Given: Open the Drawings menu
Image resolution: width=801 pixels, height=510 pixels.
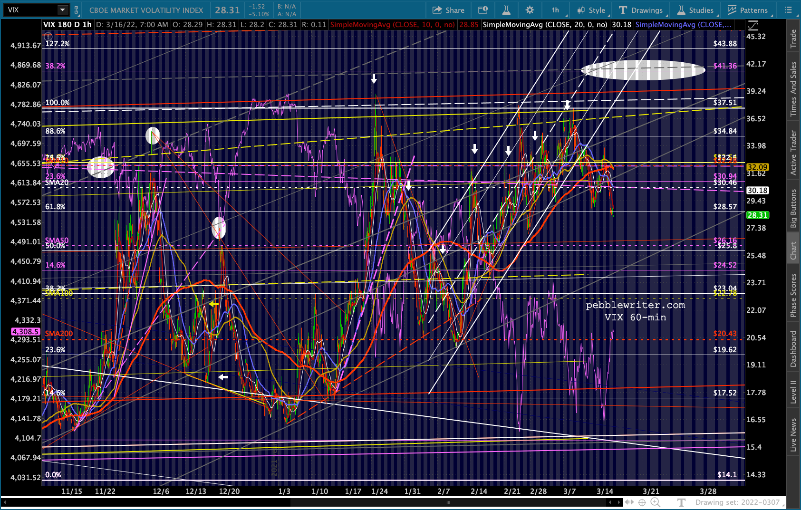Looking at the screenshot, I should coord(640,10).
